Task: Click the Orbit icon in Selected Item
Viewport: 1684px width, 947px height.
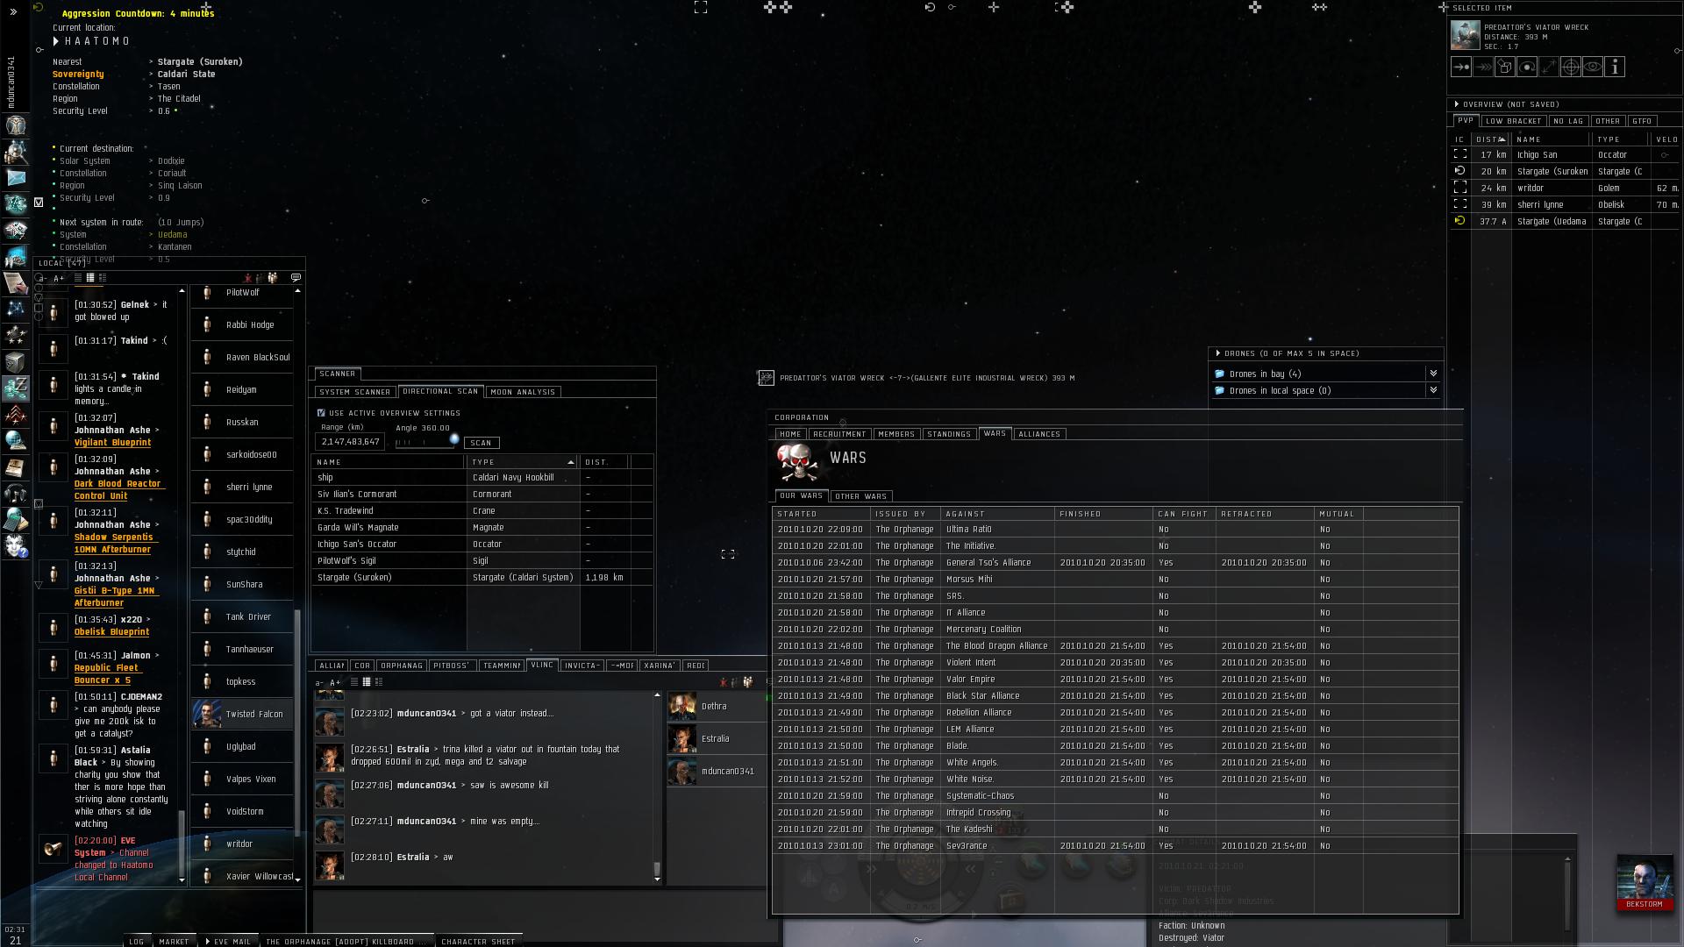Action: [x=1527, y=67]
